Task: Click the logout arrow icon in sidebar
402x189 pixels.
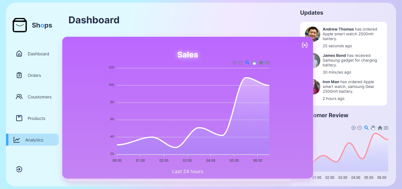Action: [19, 169]
